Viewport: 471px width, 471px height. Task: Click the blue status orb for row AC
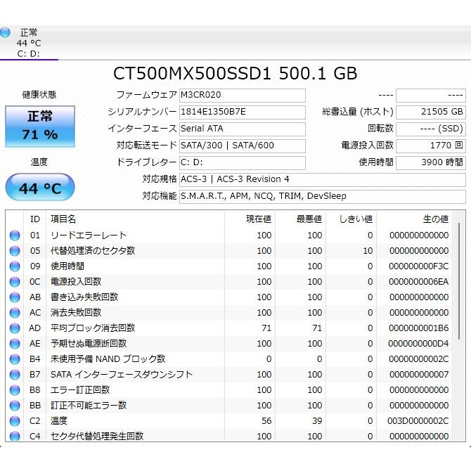tap(15, 313)
